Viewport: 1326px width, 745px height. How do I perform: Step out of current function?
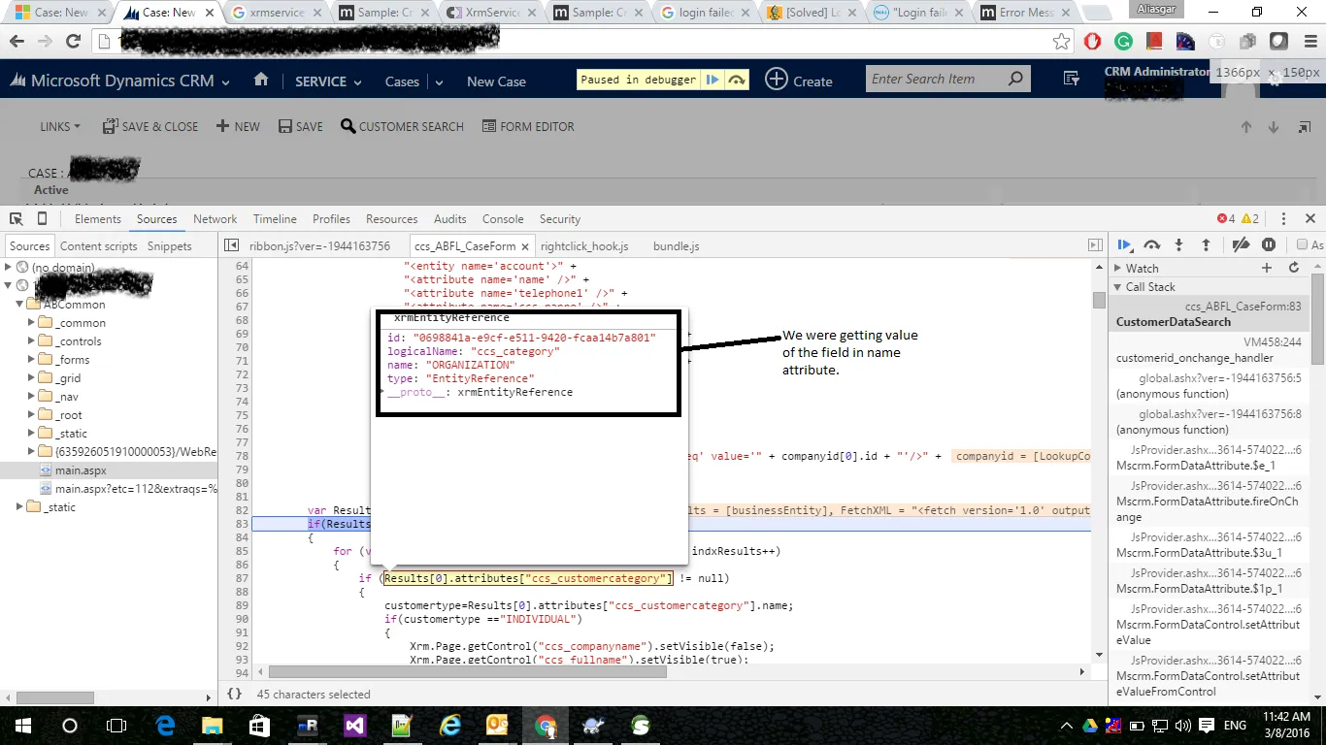(1206, 245)
